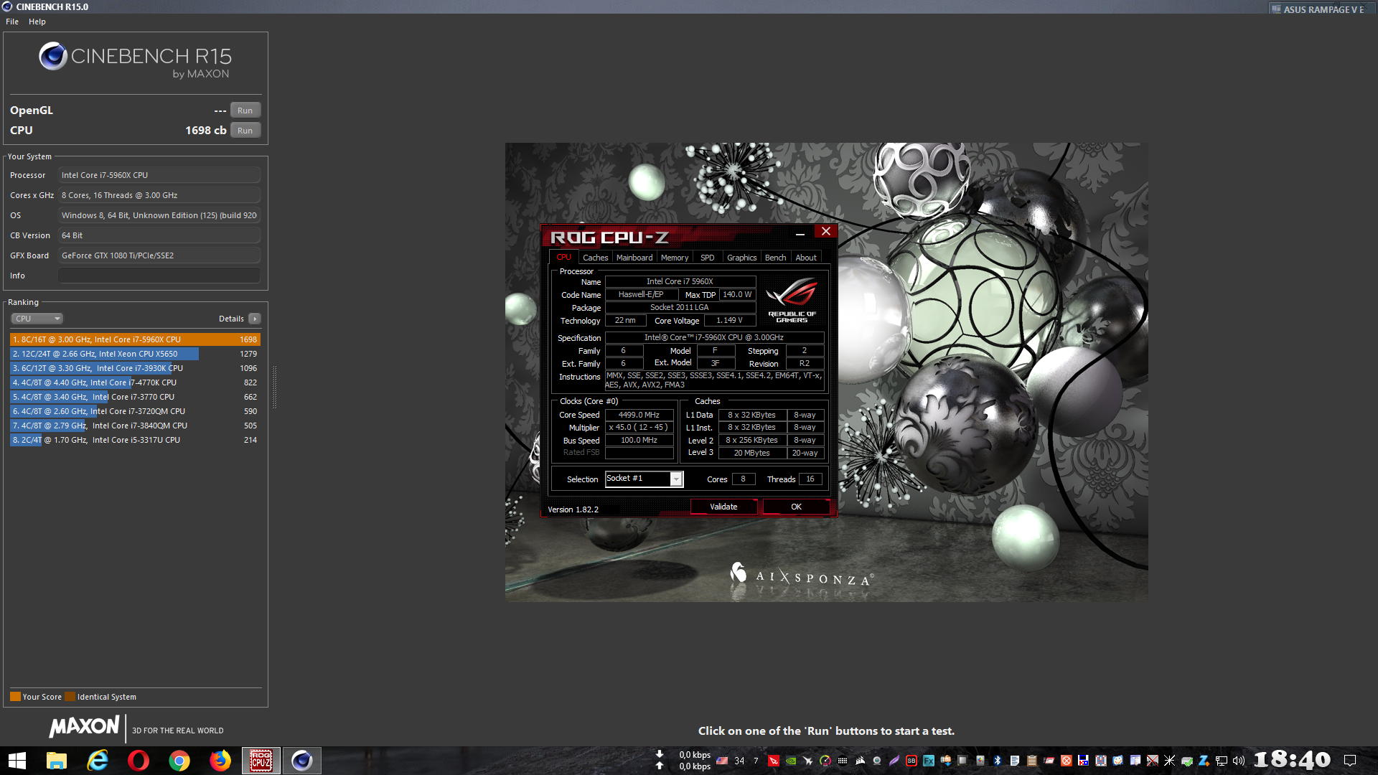Viewport: 1378px width, 775px height.
Task: Select ranking row Intel Core i7-3840QM
Action: (135, 426)
